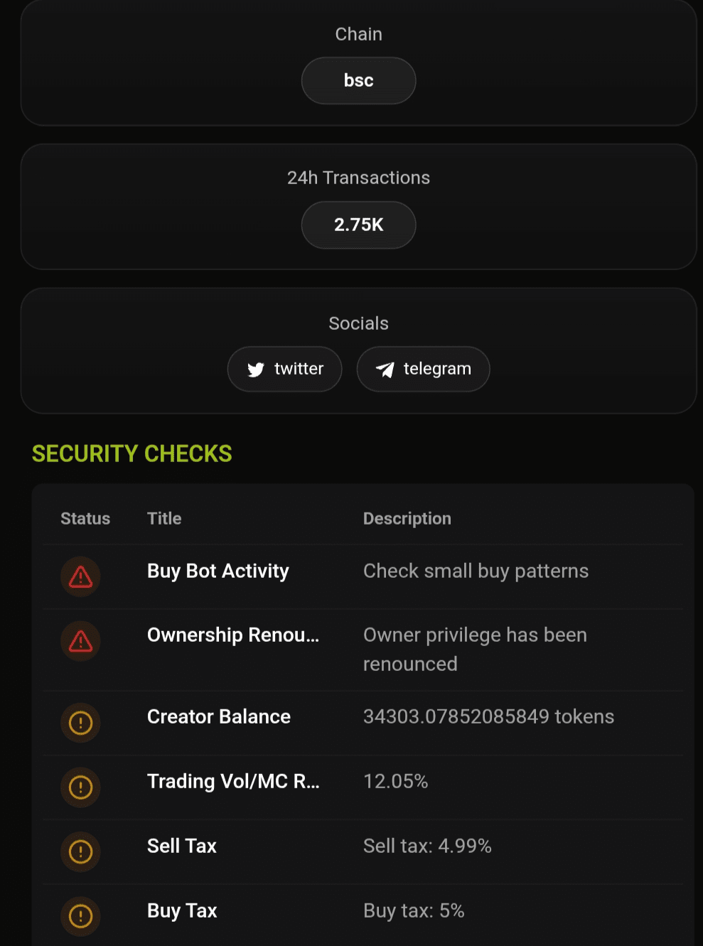Click the Twitter bird icon
Viewport: 703px width, 946px height.
point(256,370)
